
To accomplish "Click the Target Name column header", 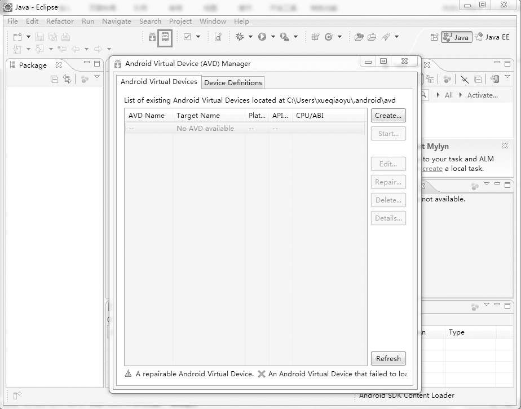I will pyautogui.click(x=209, y=116).
